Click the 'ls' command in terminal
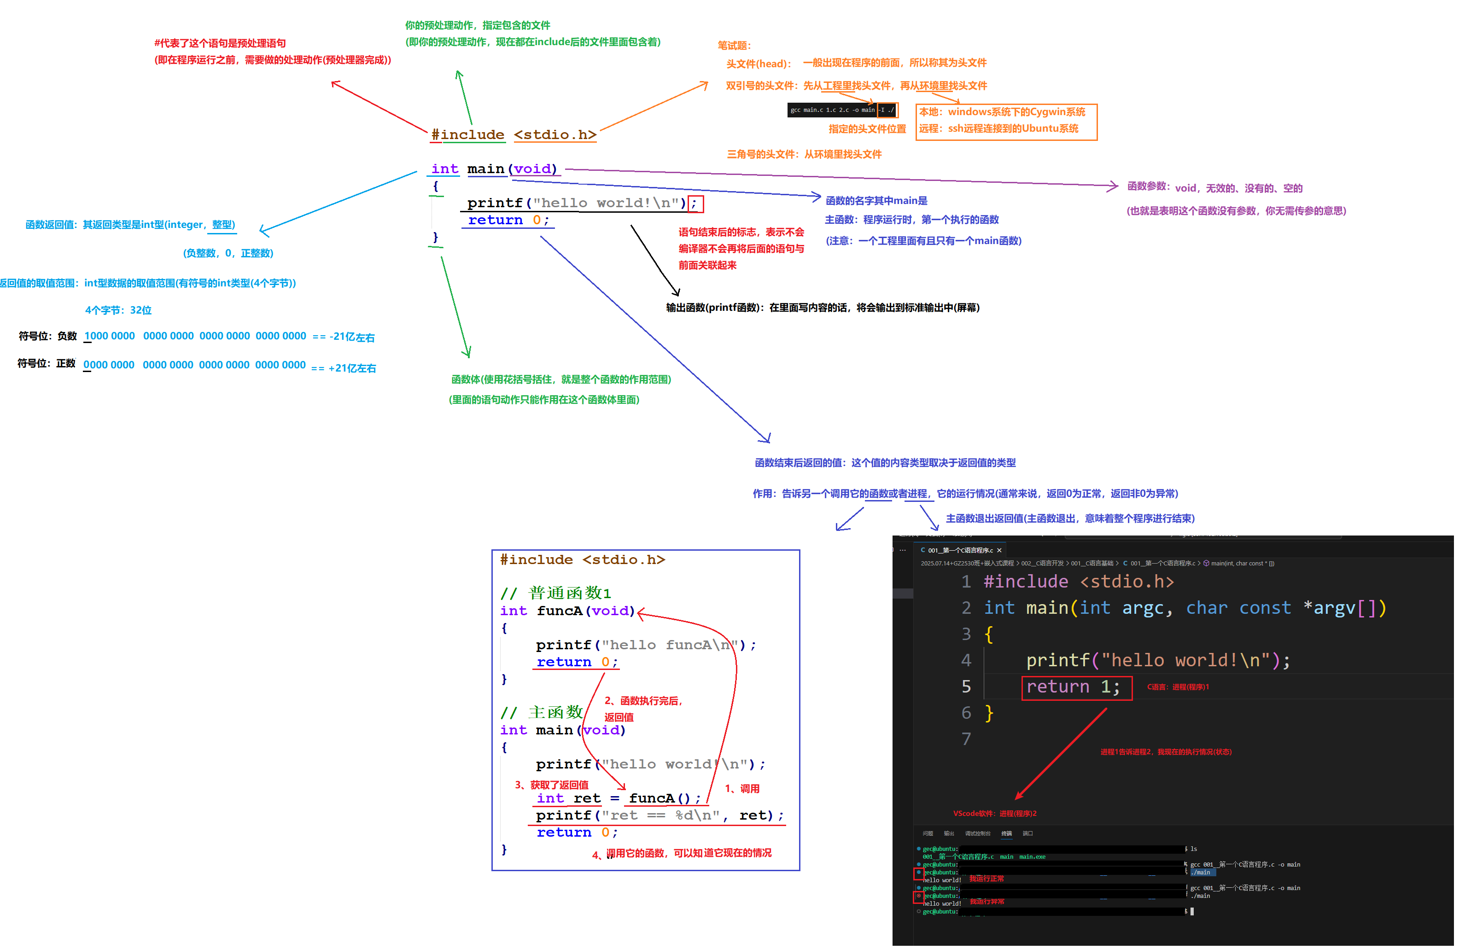Viewport: 1465px width, 949px height. click(x=1194, y=849)
